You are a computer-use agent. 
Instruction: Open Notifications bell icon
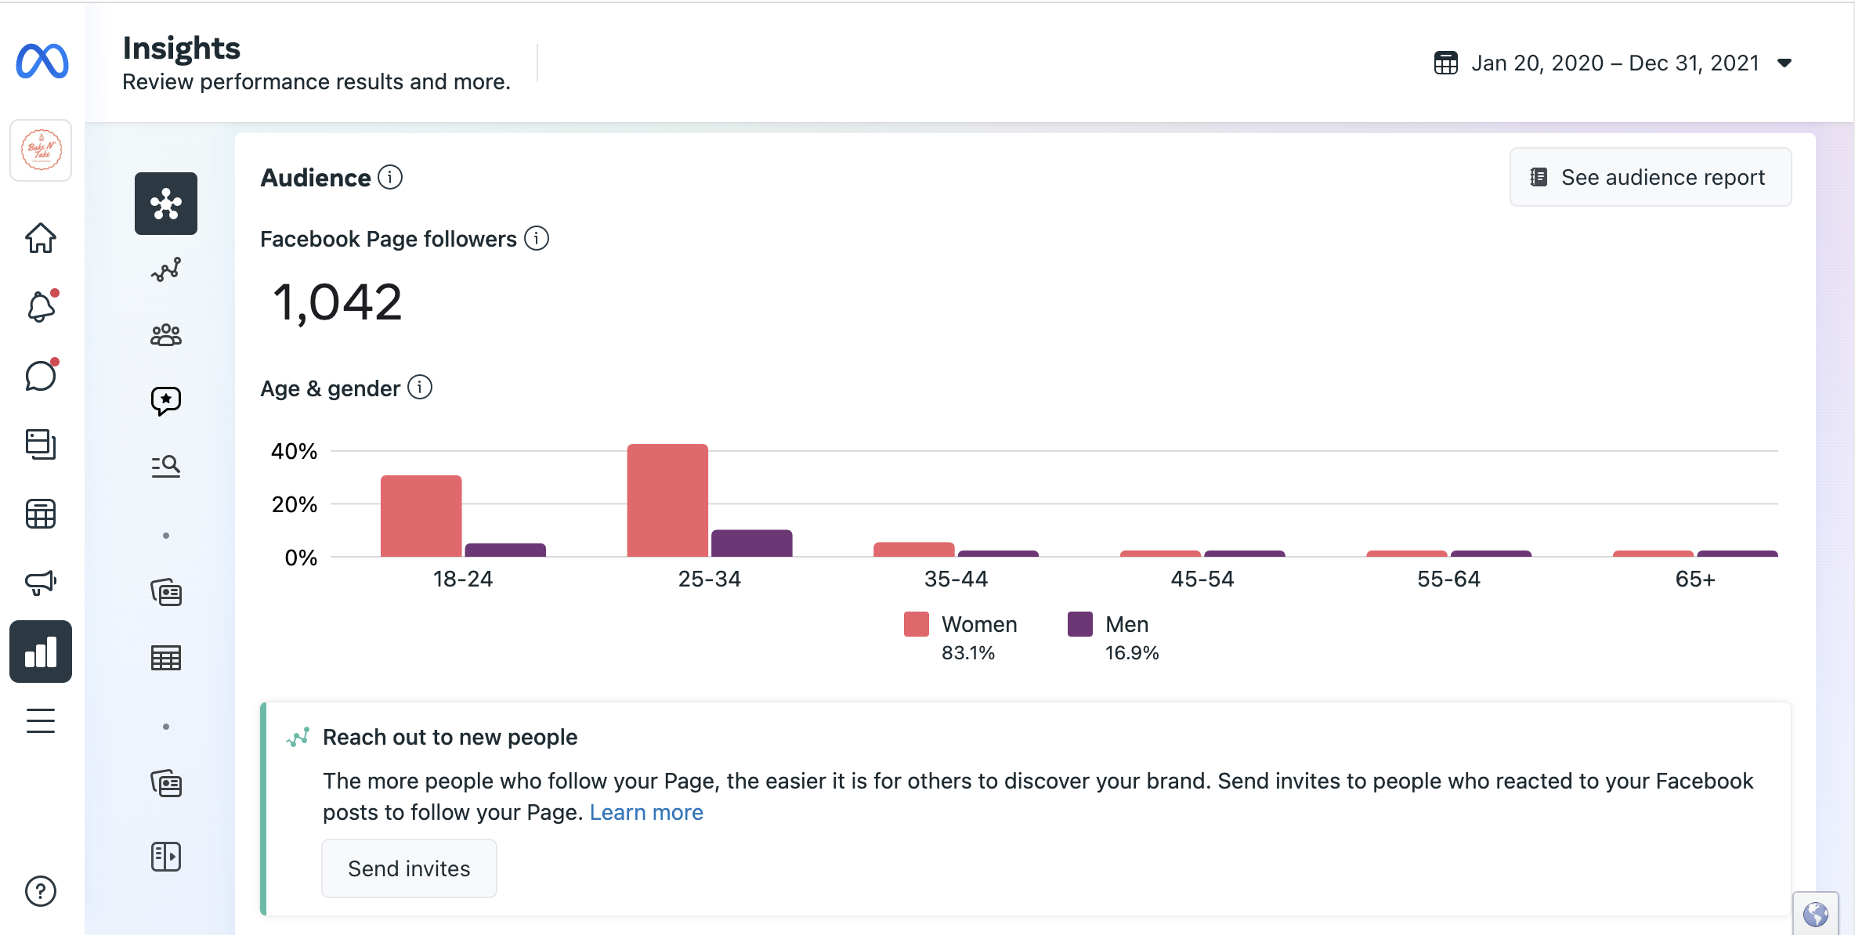41,307
